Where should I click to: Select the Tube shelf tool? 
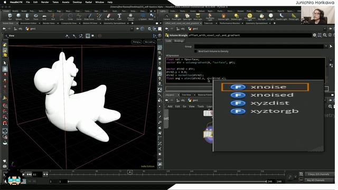coord(27,16)
